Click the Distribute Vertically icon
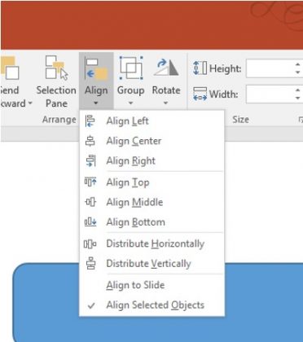The image size is (303, 342). pyautogui.click(x=90, y=264)
